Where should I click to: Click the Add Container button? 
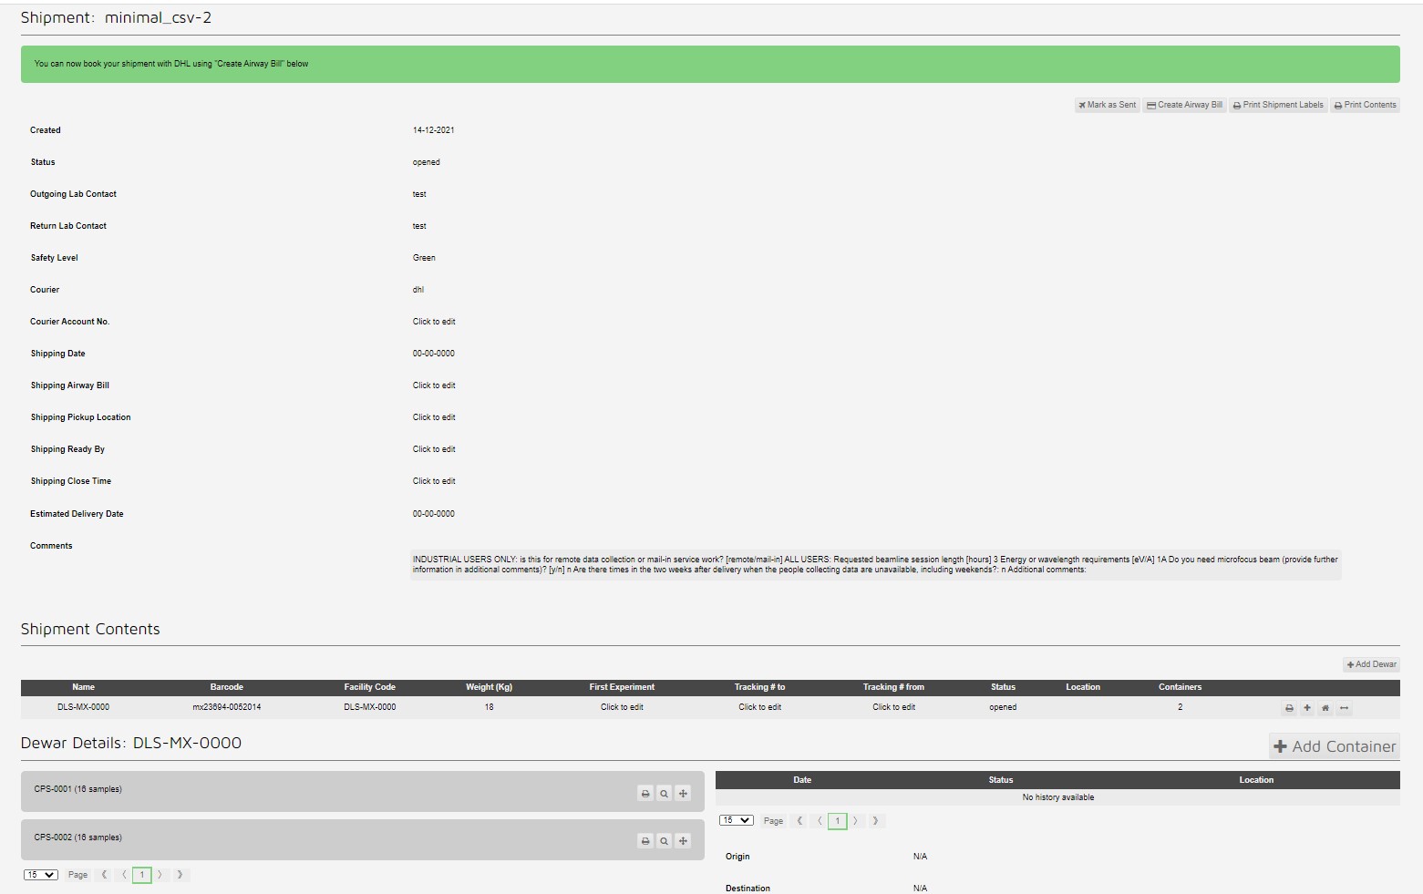pos(1334,745)
